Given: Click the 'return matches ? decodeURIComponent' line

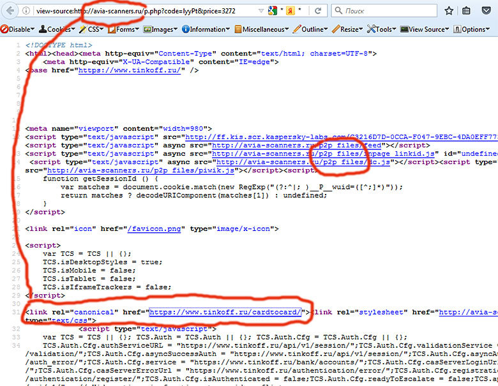Looking at the screenshot, I should click(x=193, y=195).
